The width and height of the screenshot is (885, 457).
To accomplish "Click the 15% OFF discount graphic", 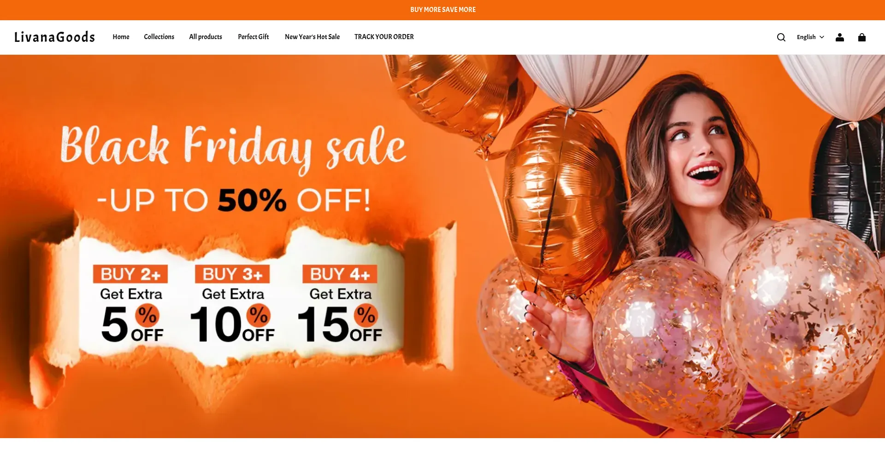I will pyautogui.click(x=340, y=324).
